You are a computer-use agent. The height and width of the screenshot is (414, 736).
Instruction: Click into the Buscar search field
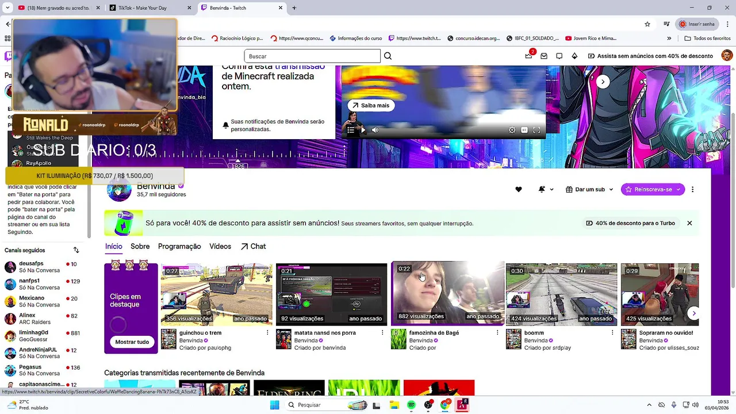click(312, 56)
